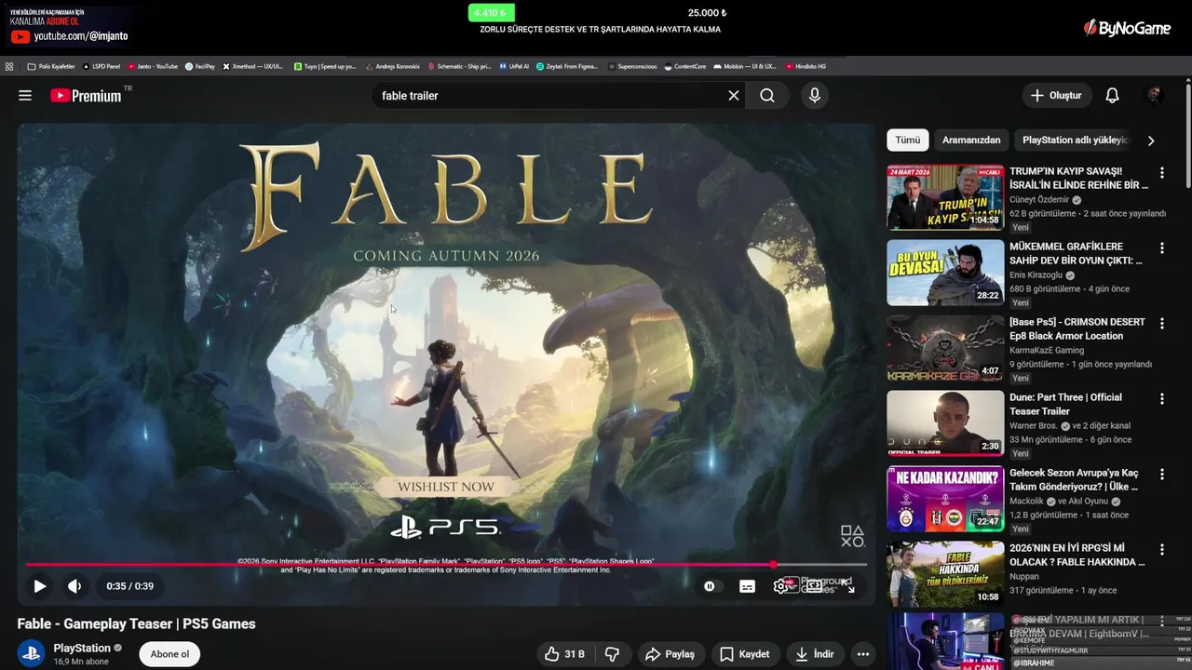Dislike the video with thumbs down
Viewport: 1192px width, 670px height.
coord(612,654)
